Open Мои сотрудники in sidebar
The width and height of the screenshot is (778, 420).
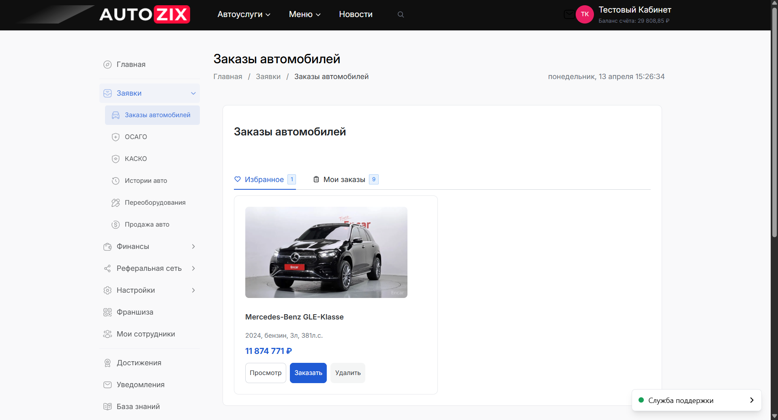pos(150,334)
